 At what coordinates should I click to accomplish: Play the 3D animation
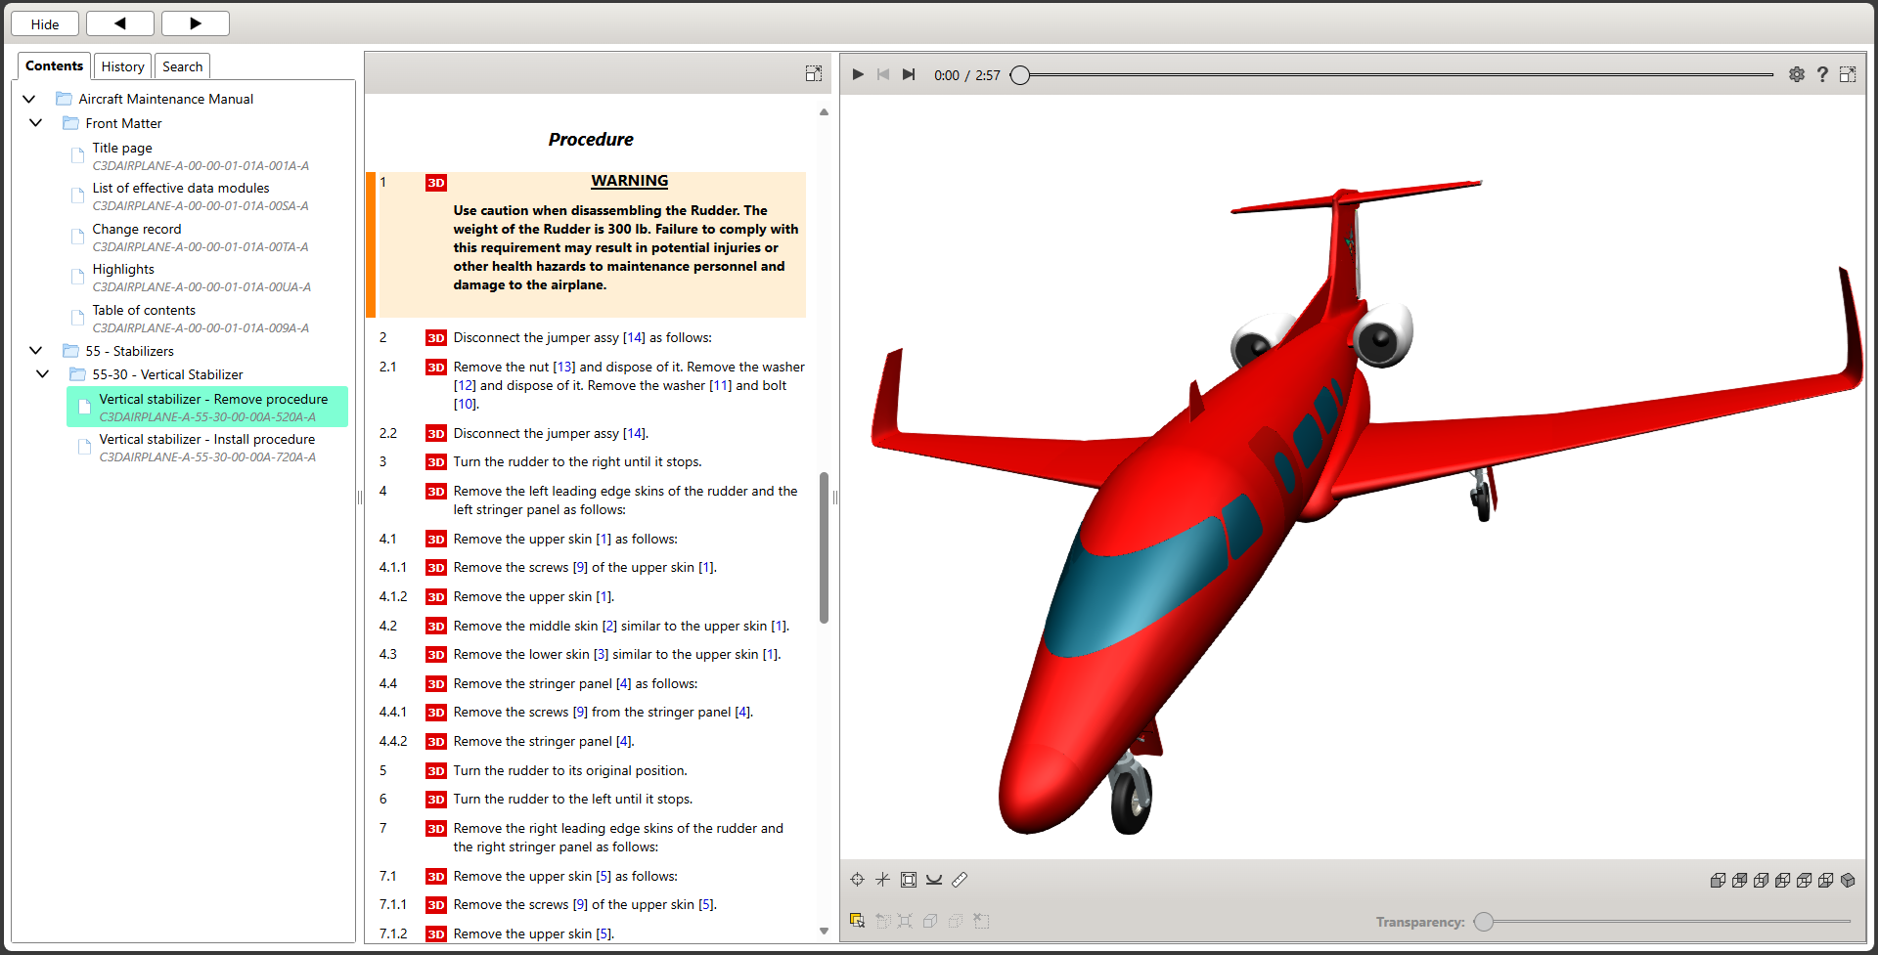tap(858, 74)
